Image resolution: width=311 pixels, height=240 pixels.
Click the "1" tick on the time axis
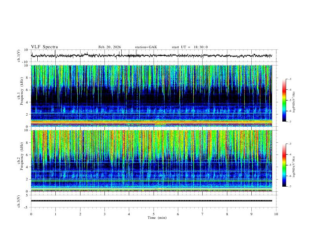point(55,214)
